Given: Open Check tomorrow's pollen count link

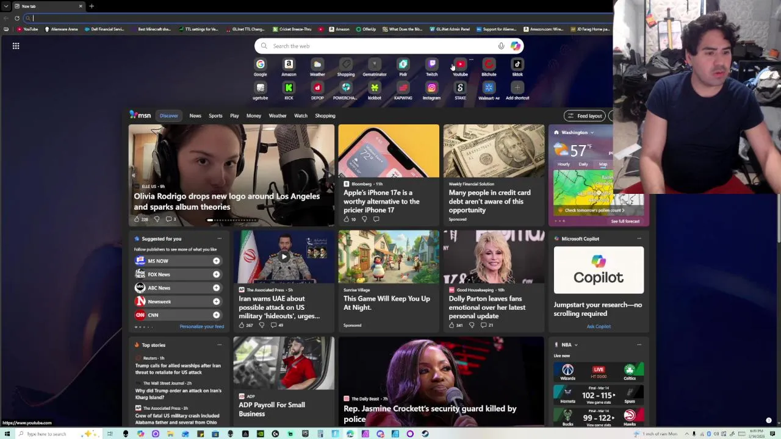Looking at the screenshot, I should (594, 210).
